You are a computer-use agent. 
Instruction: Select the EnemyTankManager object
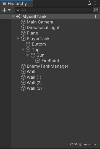point(48,66)
